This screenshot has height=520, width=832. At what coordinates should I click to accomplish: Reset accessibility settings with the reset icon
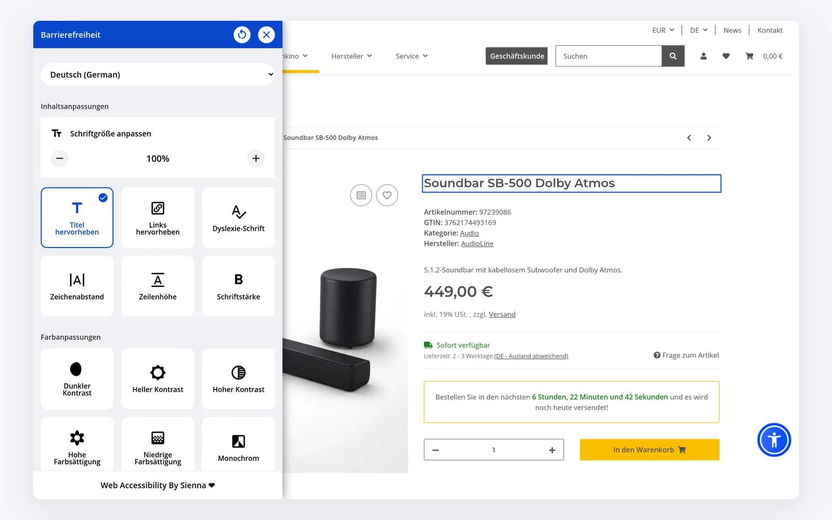(x=242, y=35)
